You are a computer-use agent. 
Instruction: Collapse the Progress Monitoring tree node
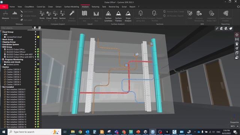pos(1,59)
